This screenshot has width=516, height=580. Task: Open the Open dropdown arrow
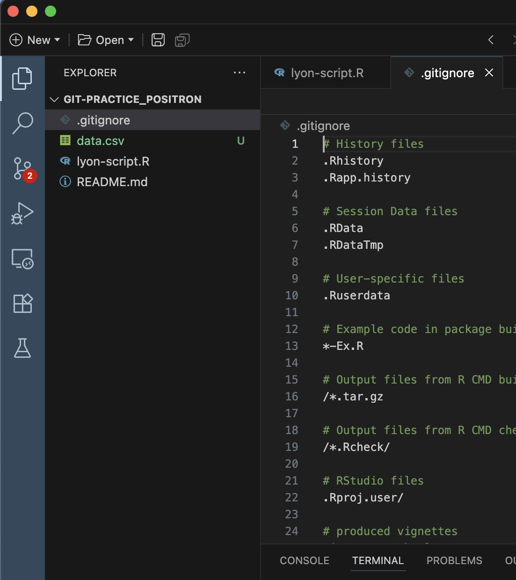point(131,40)
